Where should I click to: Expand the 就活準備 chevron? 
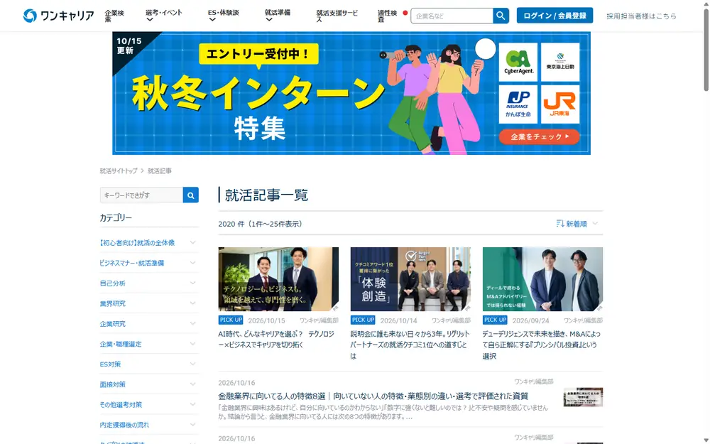268,20
